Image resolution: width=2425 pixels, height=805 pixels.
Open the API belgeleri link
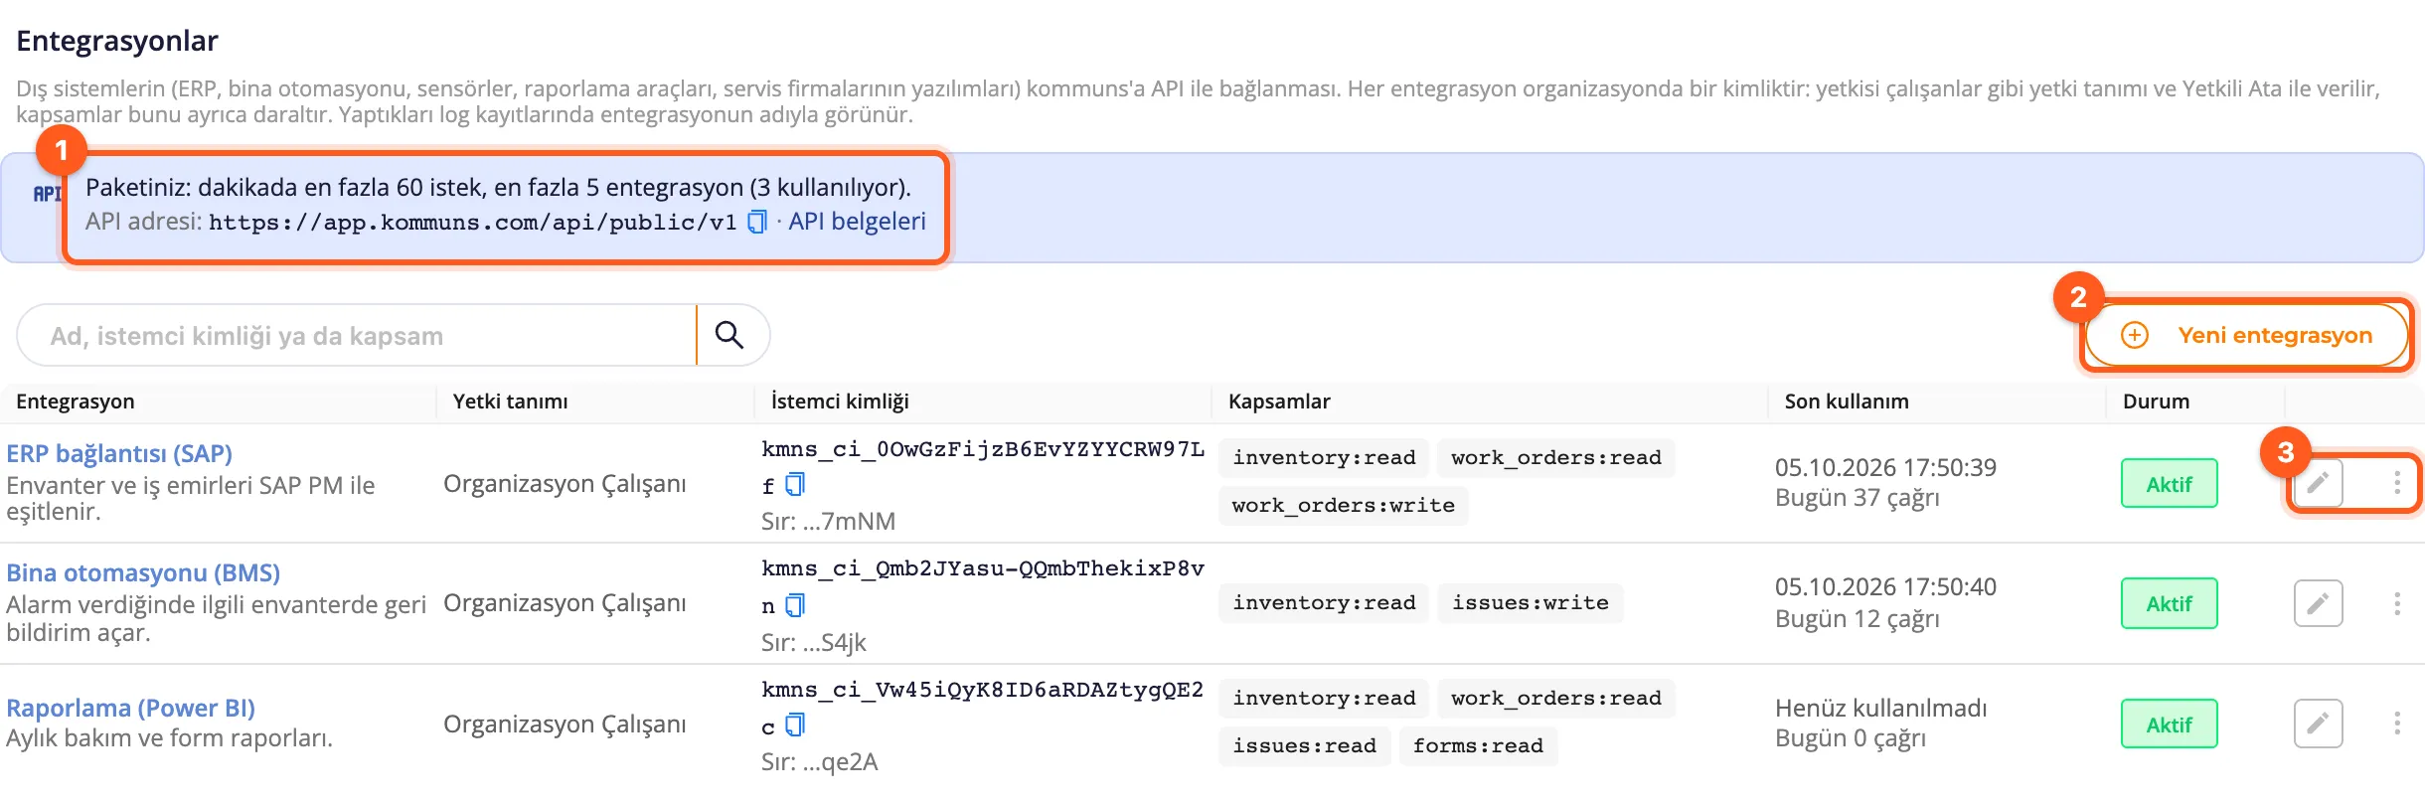(x=857, y=221)
